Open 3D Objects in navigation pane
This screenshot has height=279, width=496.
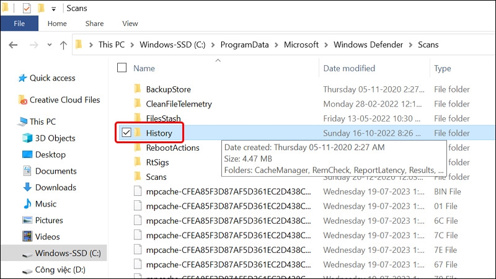pyautogui.click(x=55, y=138)
